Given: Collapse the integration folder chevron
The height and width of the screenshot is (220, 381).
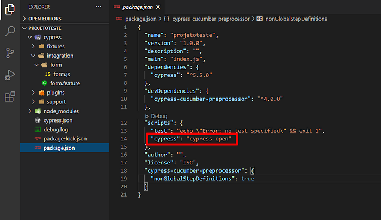Looking at the screenshot, I should (x=33, y=56).
